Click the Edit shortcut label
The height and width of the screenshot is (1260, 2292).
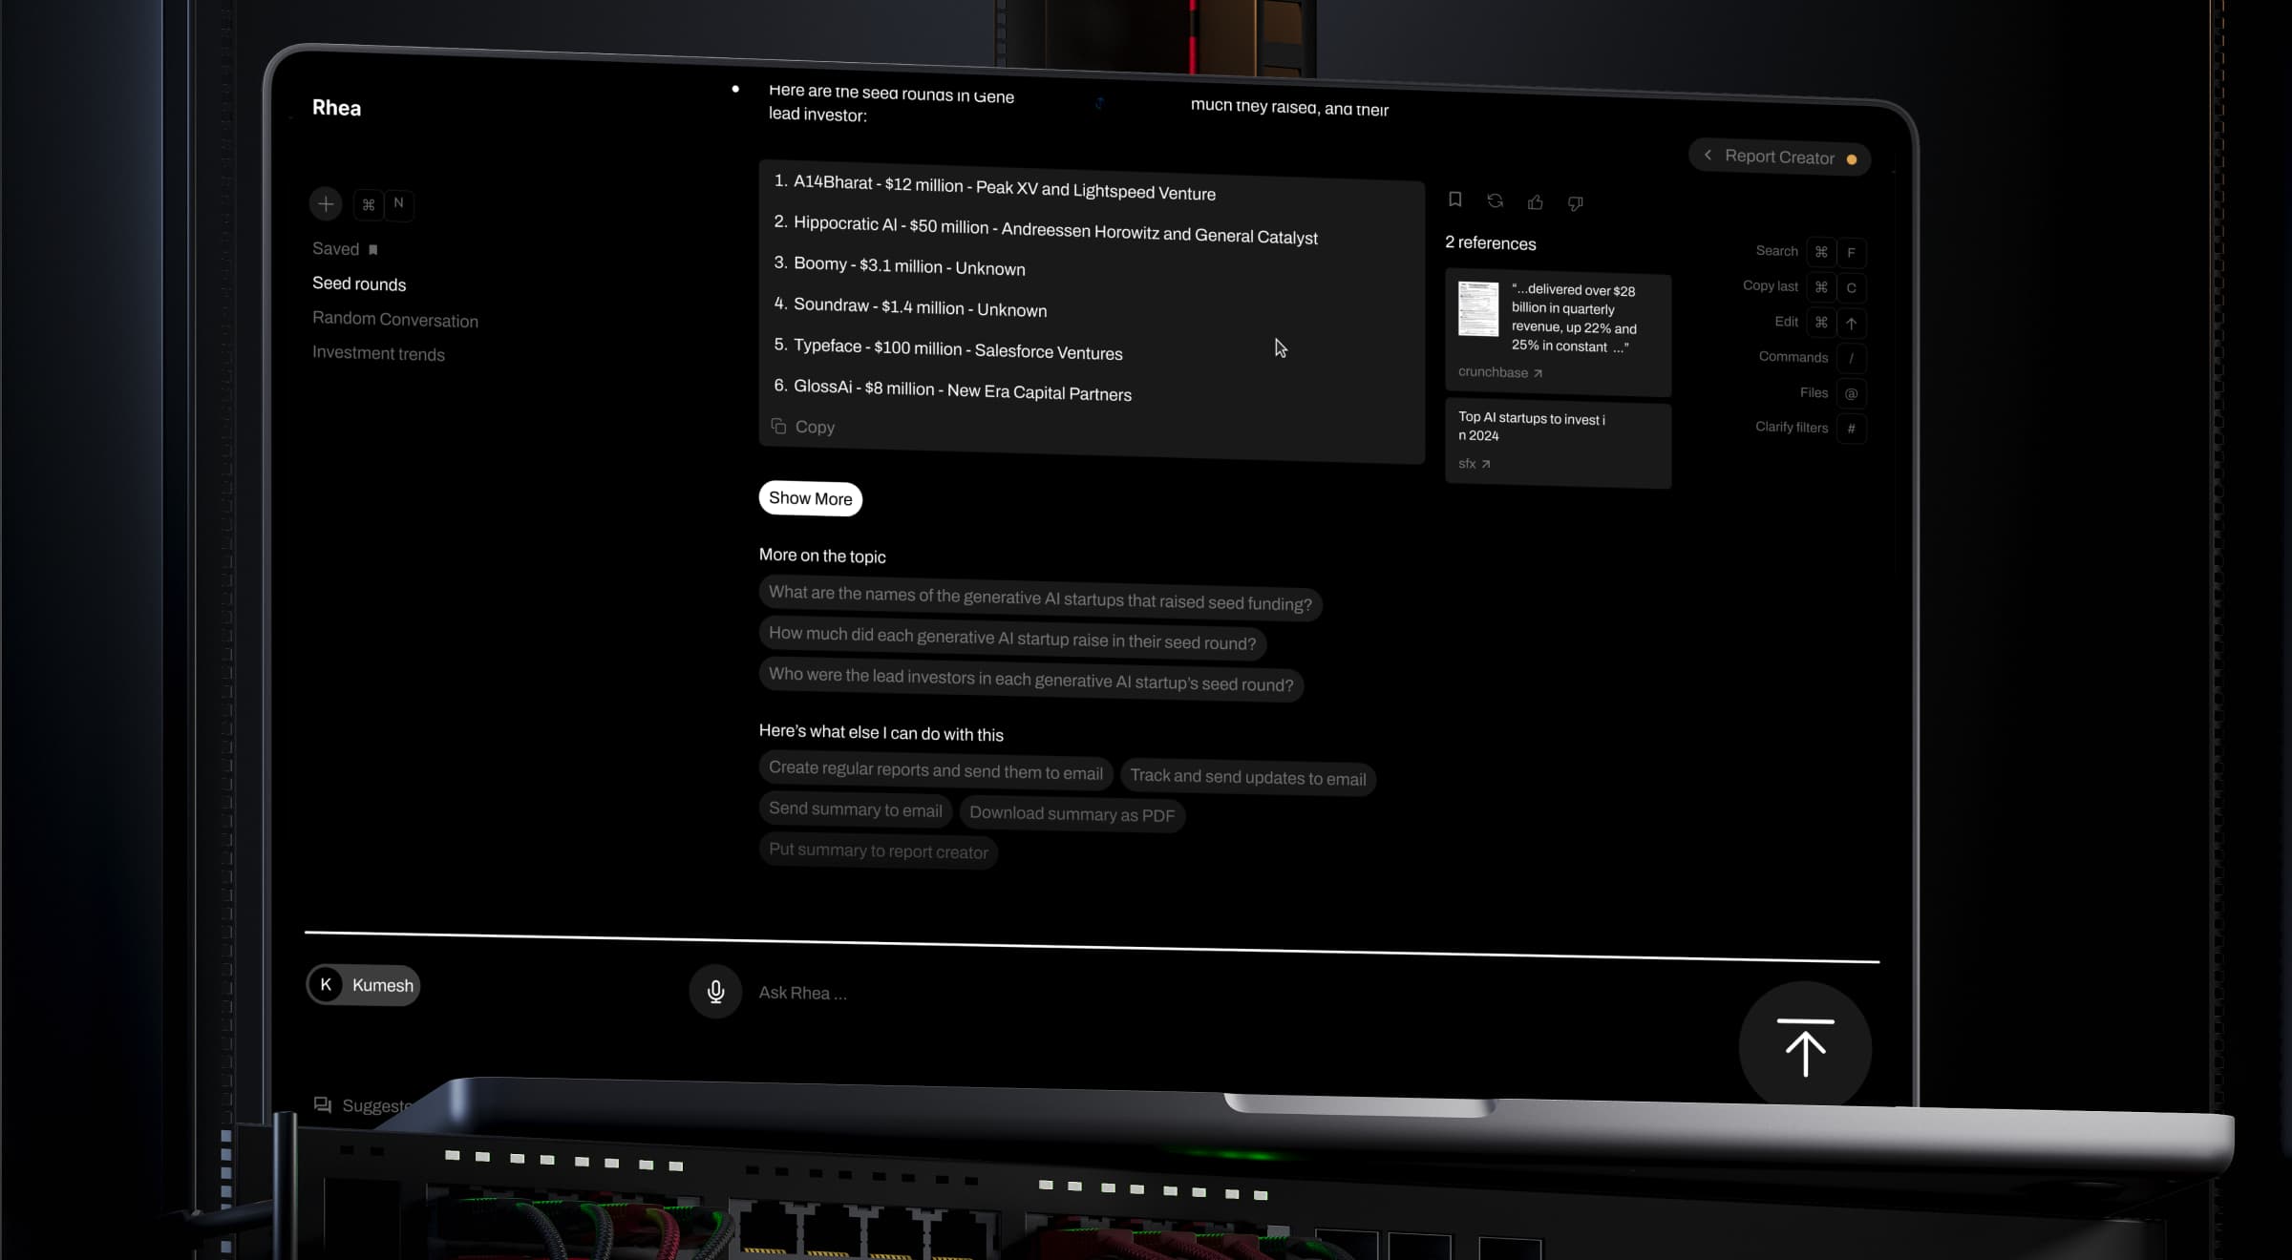[x=1786, y=322]
